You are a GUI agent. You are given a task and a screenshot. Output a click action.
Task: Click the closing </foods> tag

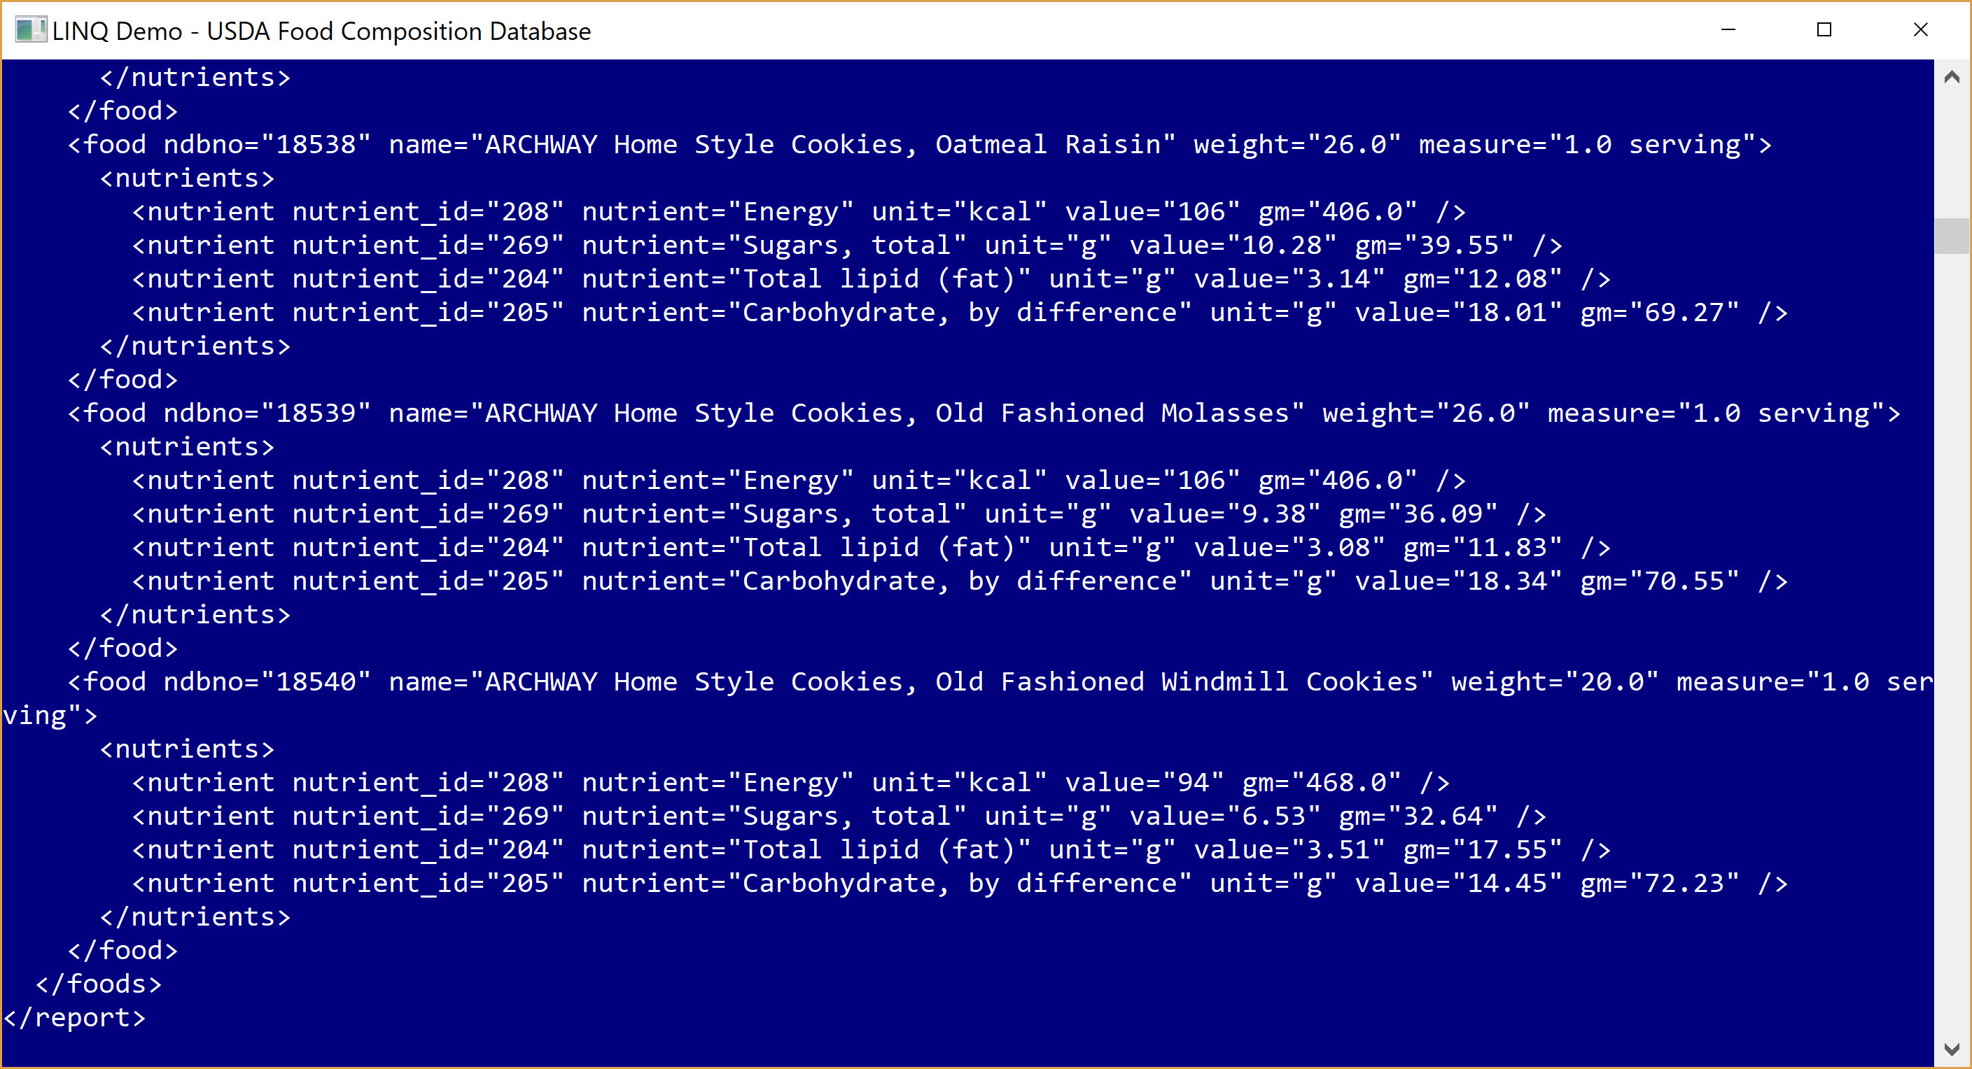click(99, 984)
